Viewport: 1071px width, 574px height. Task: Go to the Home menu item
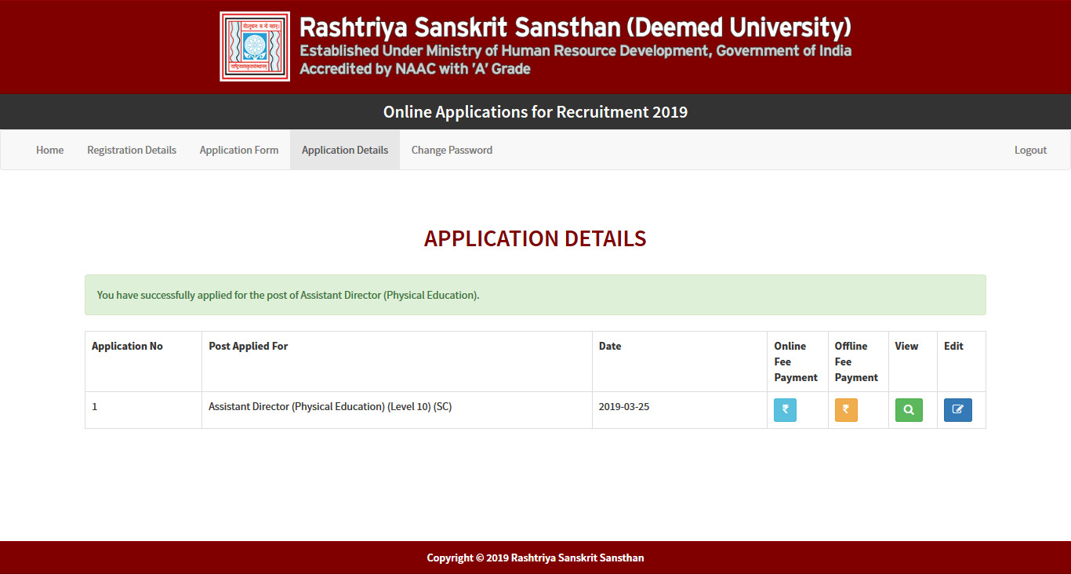click(49, 150)
